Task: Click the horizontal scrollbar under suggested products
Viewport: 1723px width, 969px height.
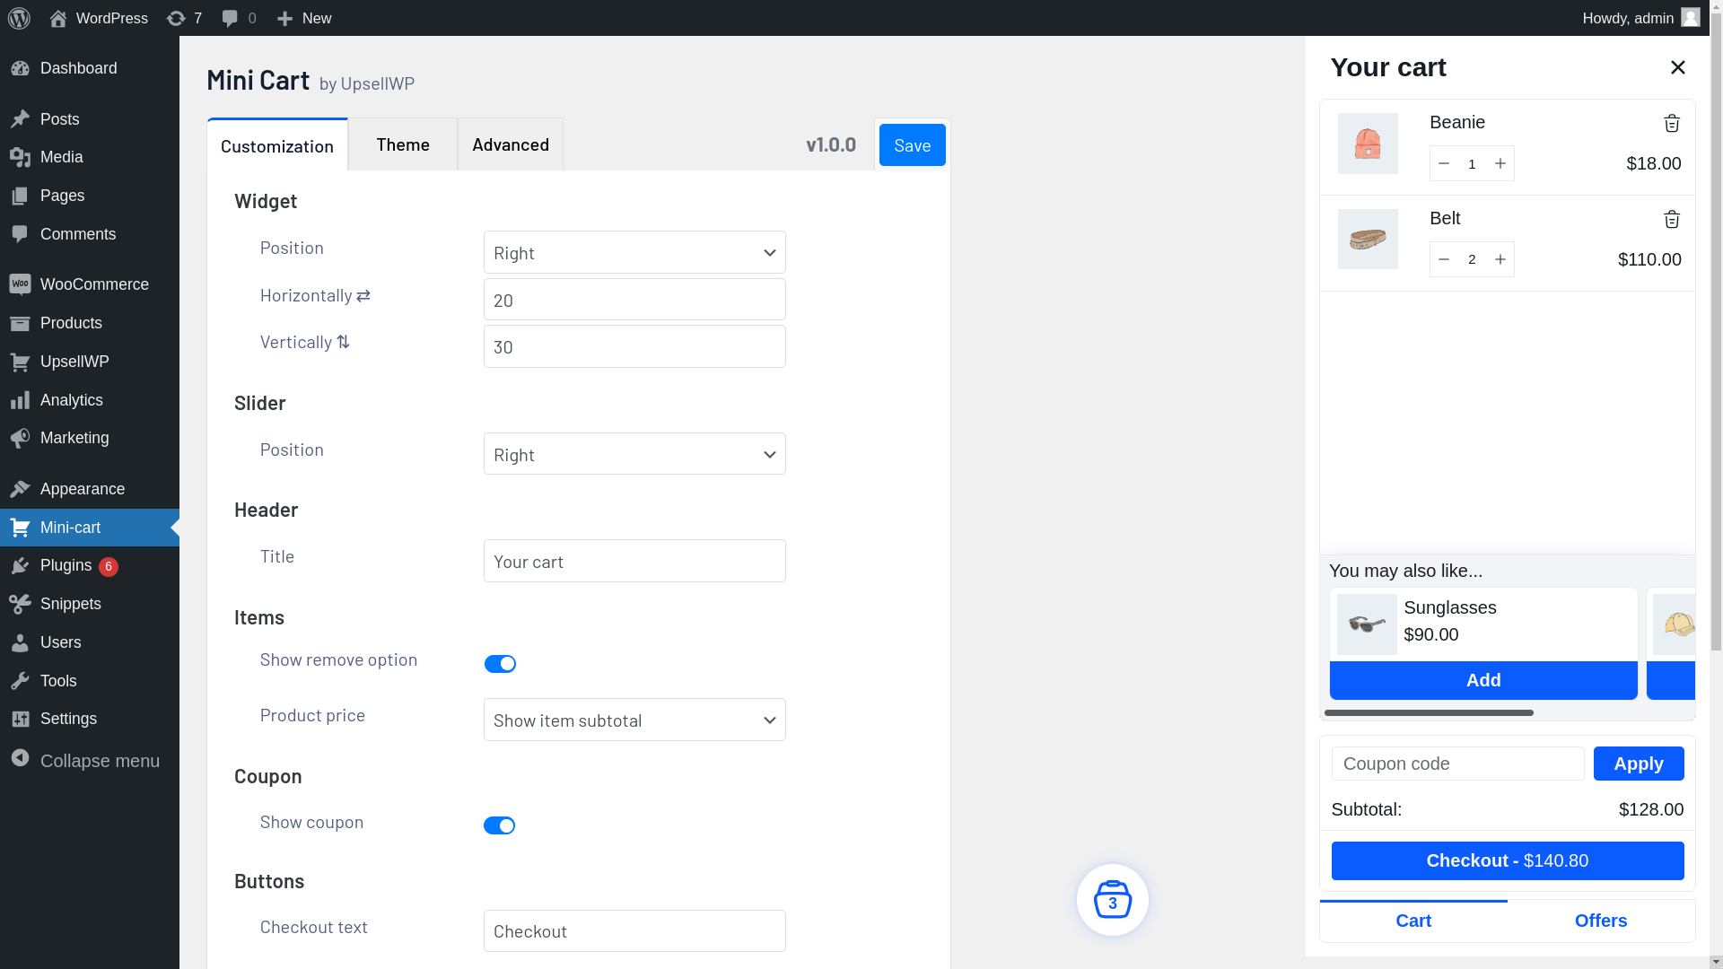Action: (1429, 713)
